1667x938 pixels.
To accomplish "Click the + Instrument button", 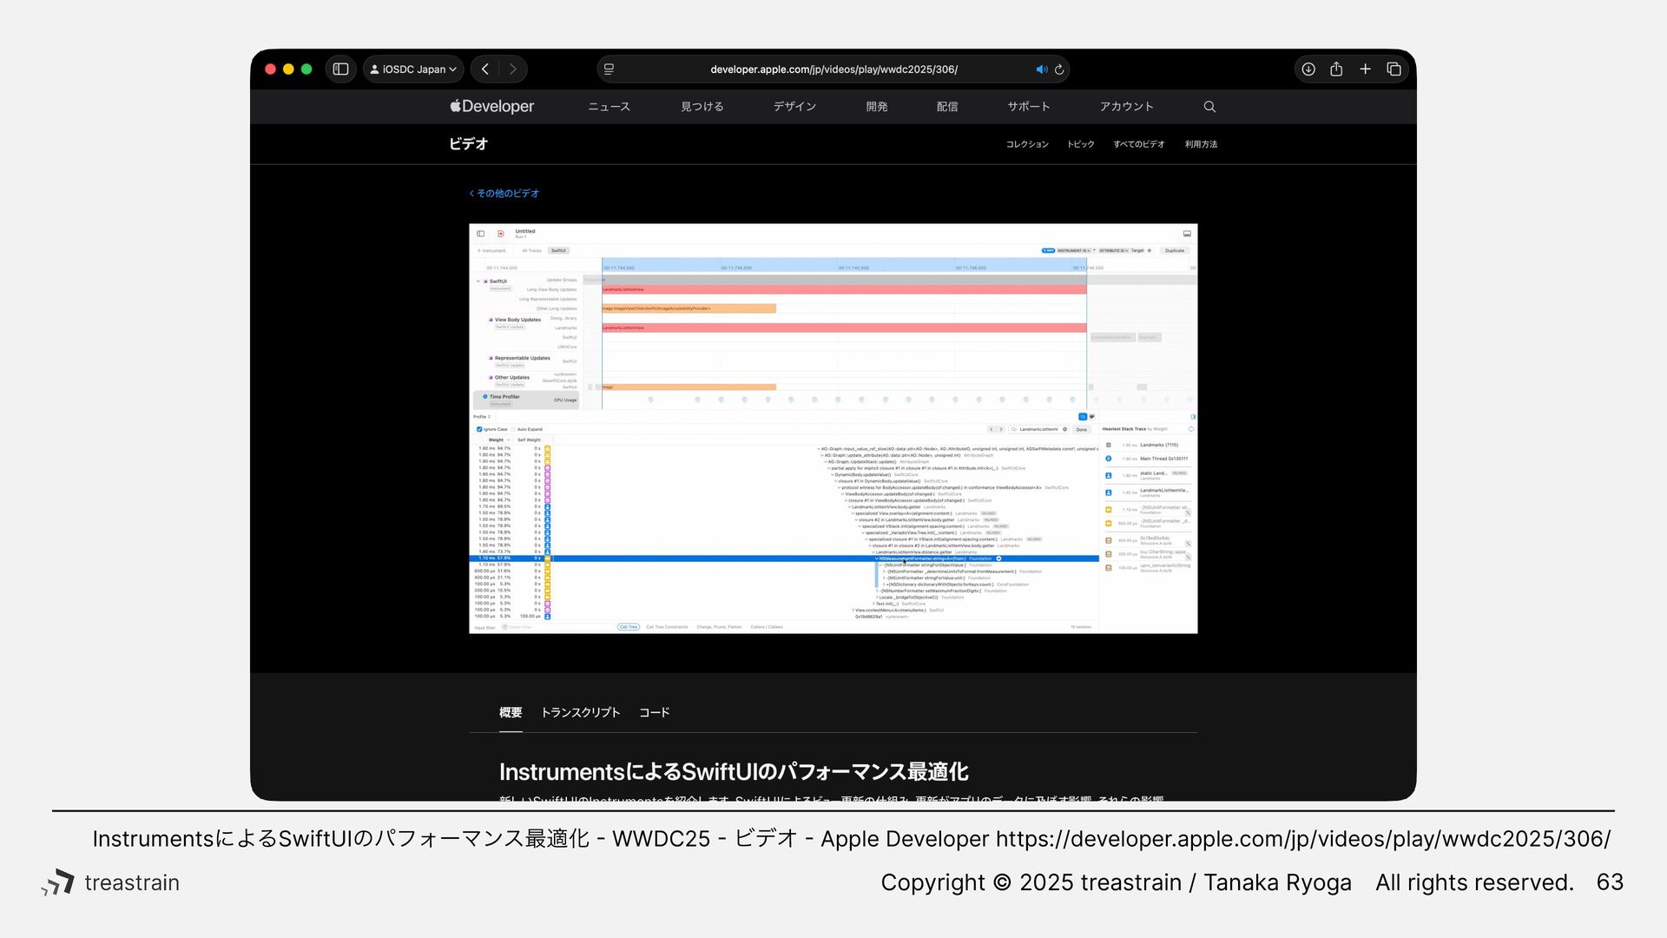I will (491, 251).
